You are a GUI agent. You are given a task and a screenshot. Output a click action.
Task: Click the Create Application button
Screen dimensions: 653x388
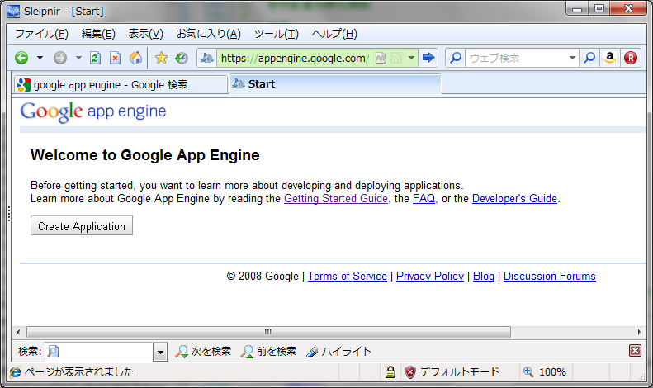tap(82, 225)
